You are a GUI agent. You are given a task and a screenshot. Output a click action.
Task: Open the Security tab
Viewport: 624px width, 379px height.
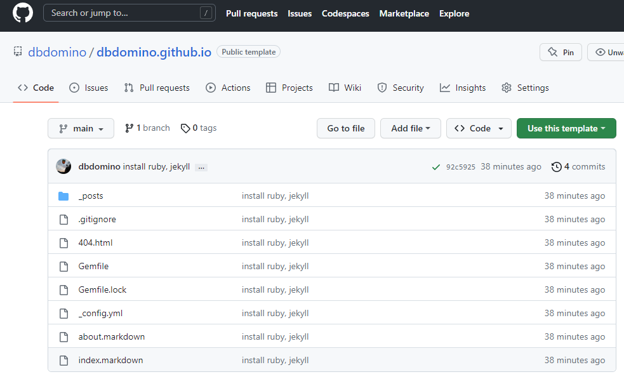tap(401, 88)
